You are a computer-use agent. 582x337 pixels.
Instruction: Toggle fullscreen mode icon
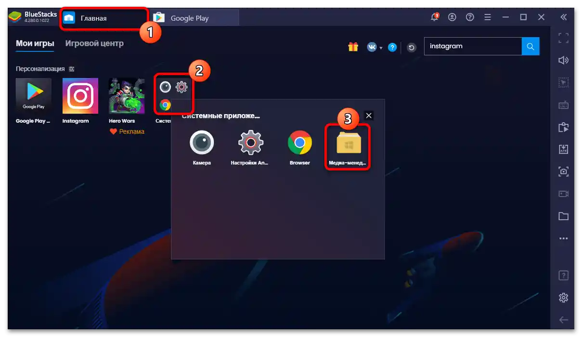[x=563, y=38]
